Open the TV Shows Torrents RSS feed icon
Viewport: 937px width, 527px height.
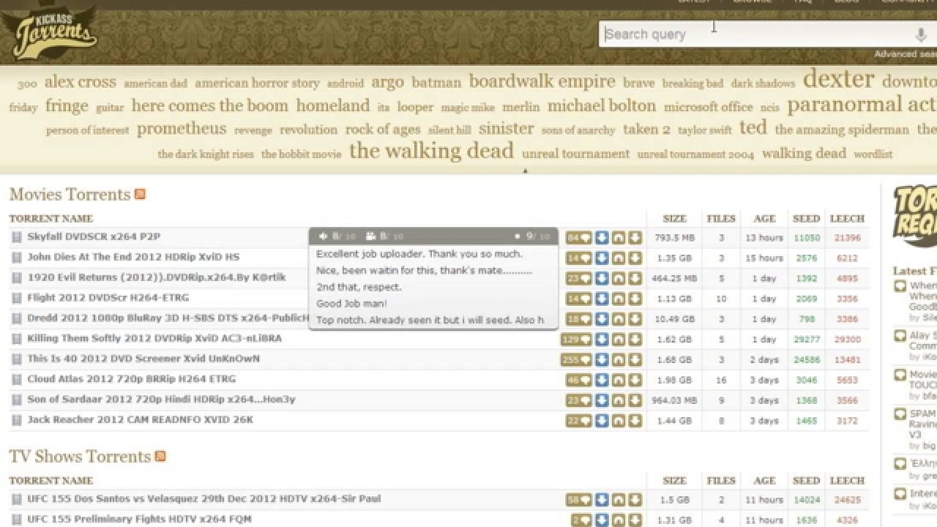pos(160,456)
